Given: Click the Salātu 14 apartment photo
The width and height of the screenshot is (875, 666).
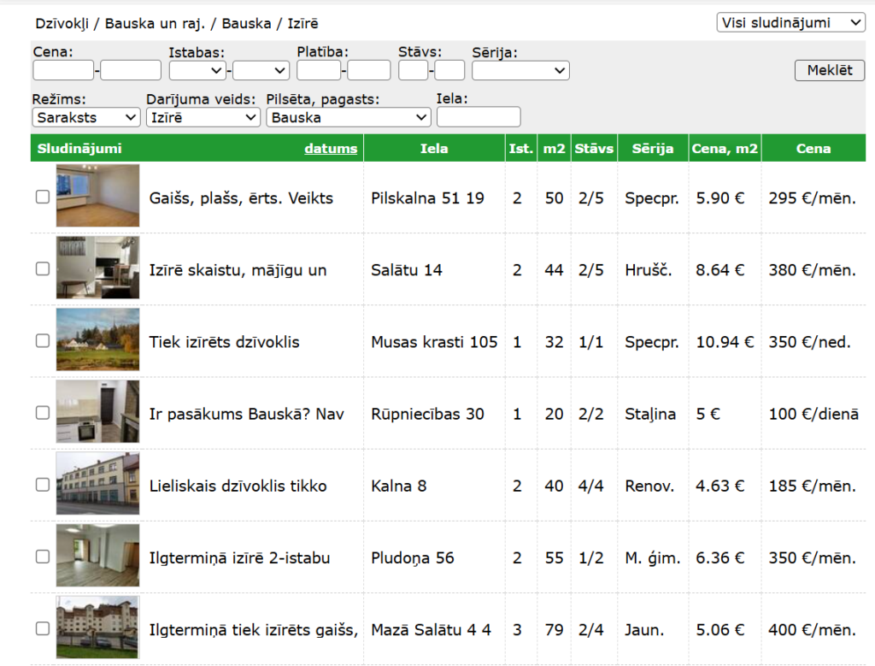Looking at the screenshot, I should [x=97, y=268].
